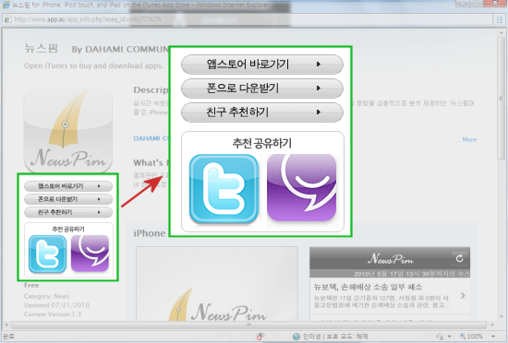The width and height of the screenshot is (508, 343).
Task: Click the Free price label
Action: click(31, 285)
